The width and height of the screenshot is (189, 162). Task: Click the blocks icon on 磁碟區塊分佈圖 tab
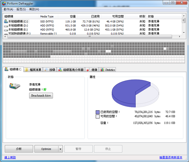click(x=60, y=70)
